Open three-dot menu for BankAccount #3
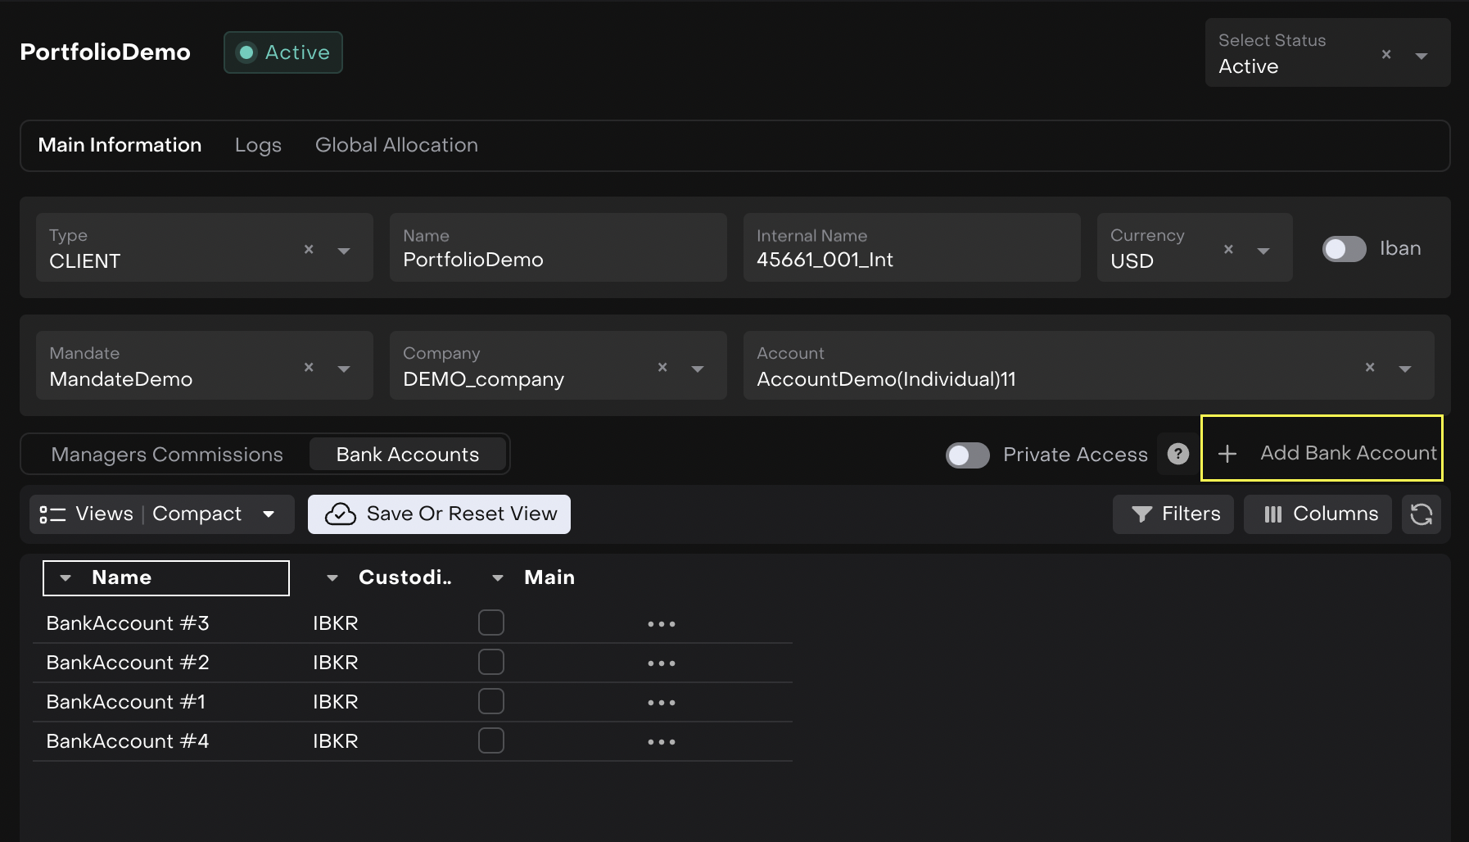The height and width of the screenshot is (842, 1469). point(661,624)
